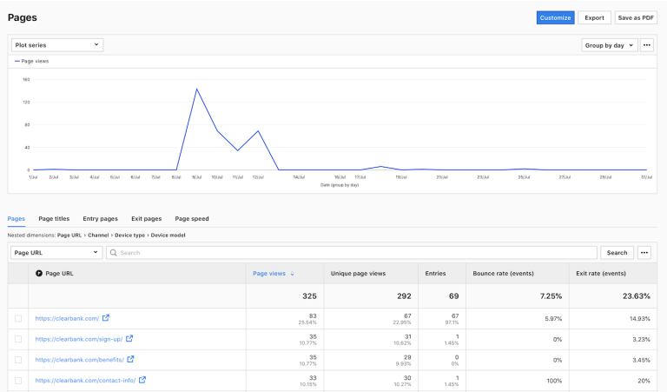Toggle the Page views legend series

coord(31,62)
